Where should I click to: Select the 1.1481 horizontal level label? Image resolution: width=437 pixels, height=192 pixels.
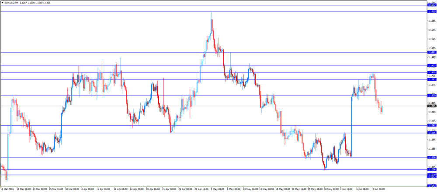pyautogui.click(x=432, y=52)
